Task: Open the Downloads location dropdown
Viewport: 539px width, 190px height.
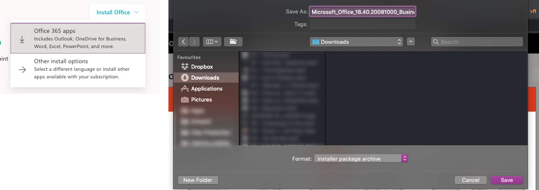Action: (x=357, y=42)
